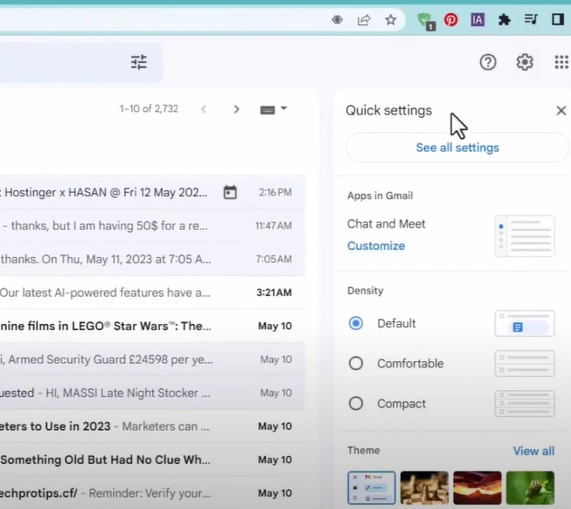
Task: Toggle the browser side panel
Action: [557, 19]
